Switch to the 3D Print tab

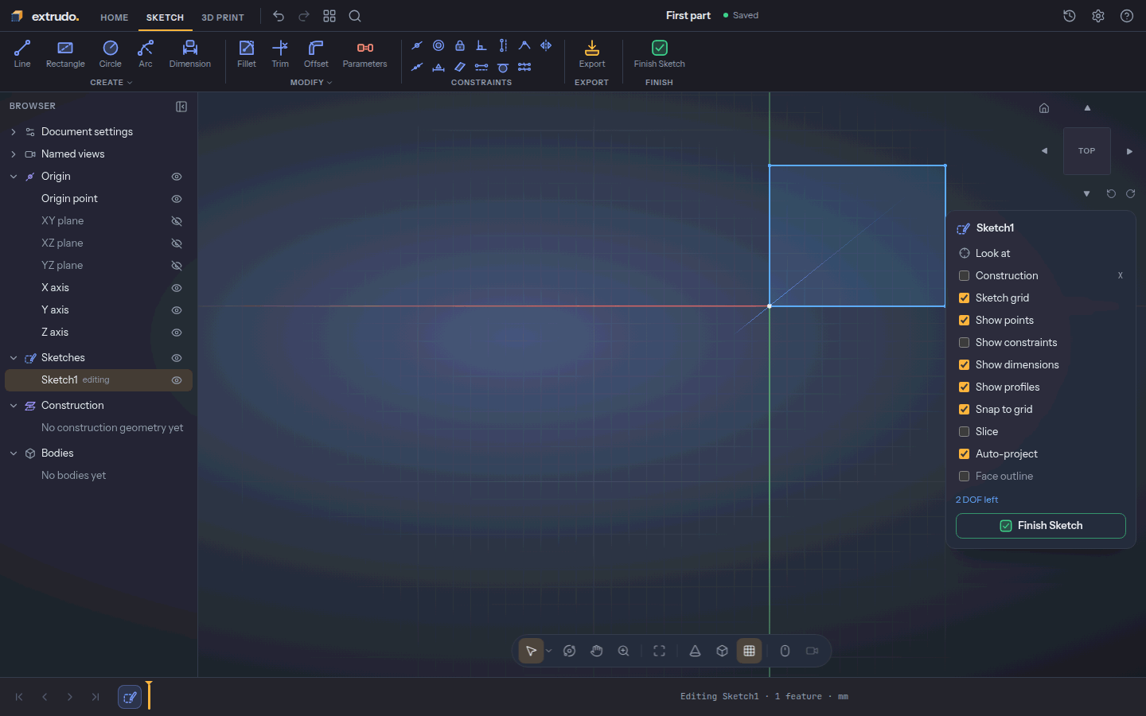223,18
